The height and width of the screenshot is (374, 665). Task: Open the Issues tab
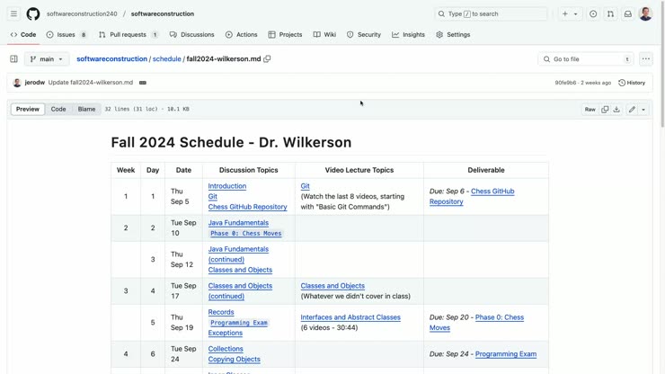(66, 35)
